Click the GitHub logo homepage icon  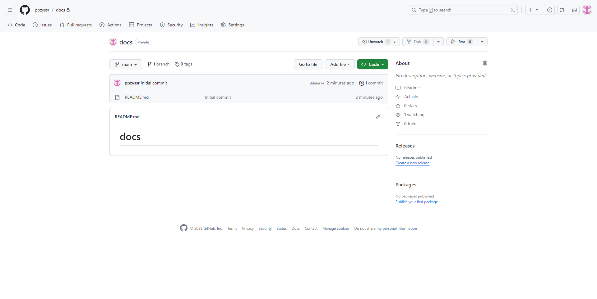click(25, 10)
